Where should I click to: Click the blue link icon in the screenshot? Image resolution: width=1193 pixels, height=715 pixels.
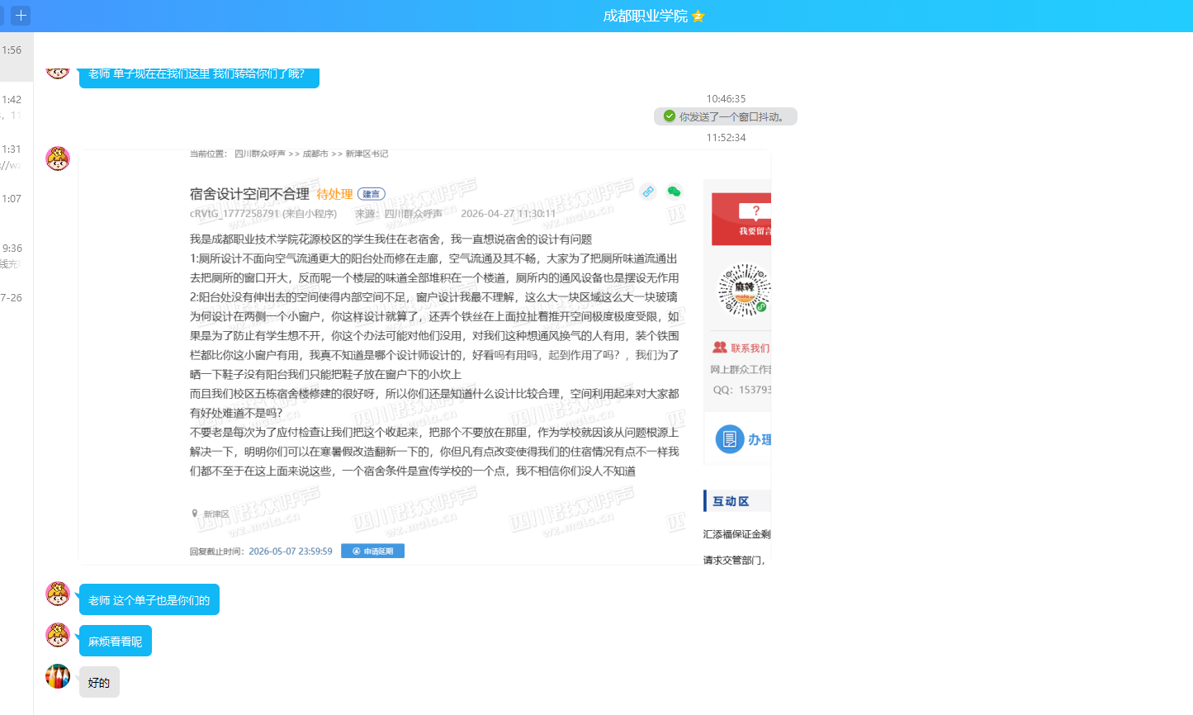[648, 192]
